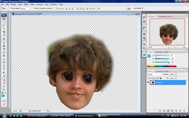Click Add layer mask button

point(168,111)
